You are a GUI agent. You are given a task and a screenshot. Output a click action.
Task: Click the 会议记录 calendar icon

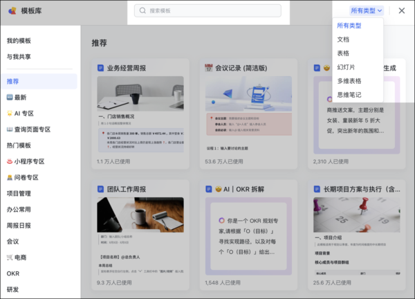pos(208,69)
